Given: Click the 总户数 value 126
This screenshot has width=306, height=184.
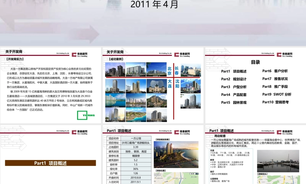Looking at the screenshot, I should 136,173.
